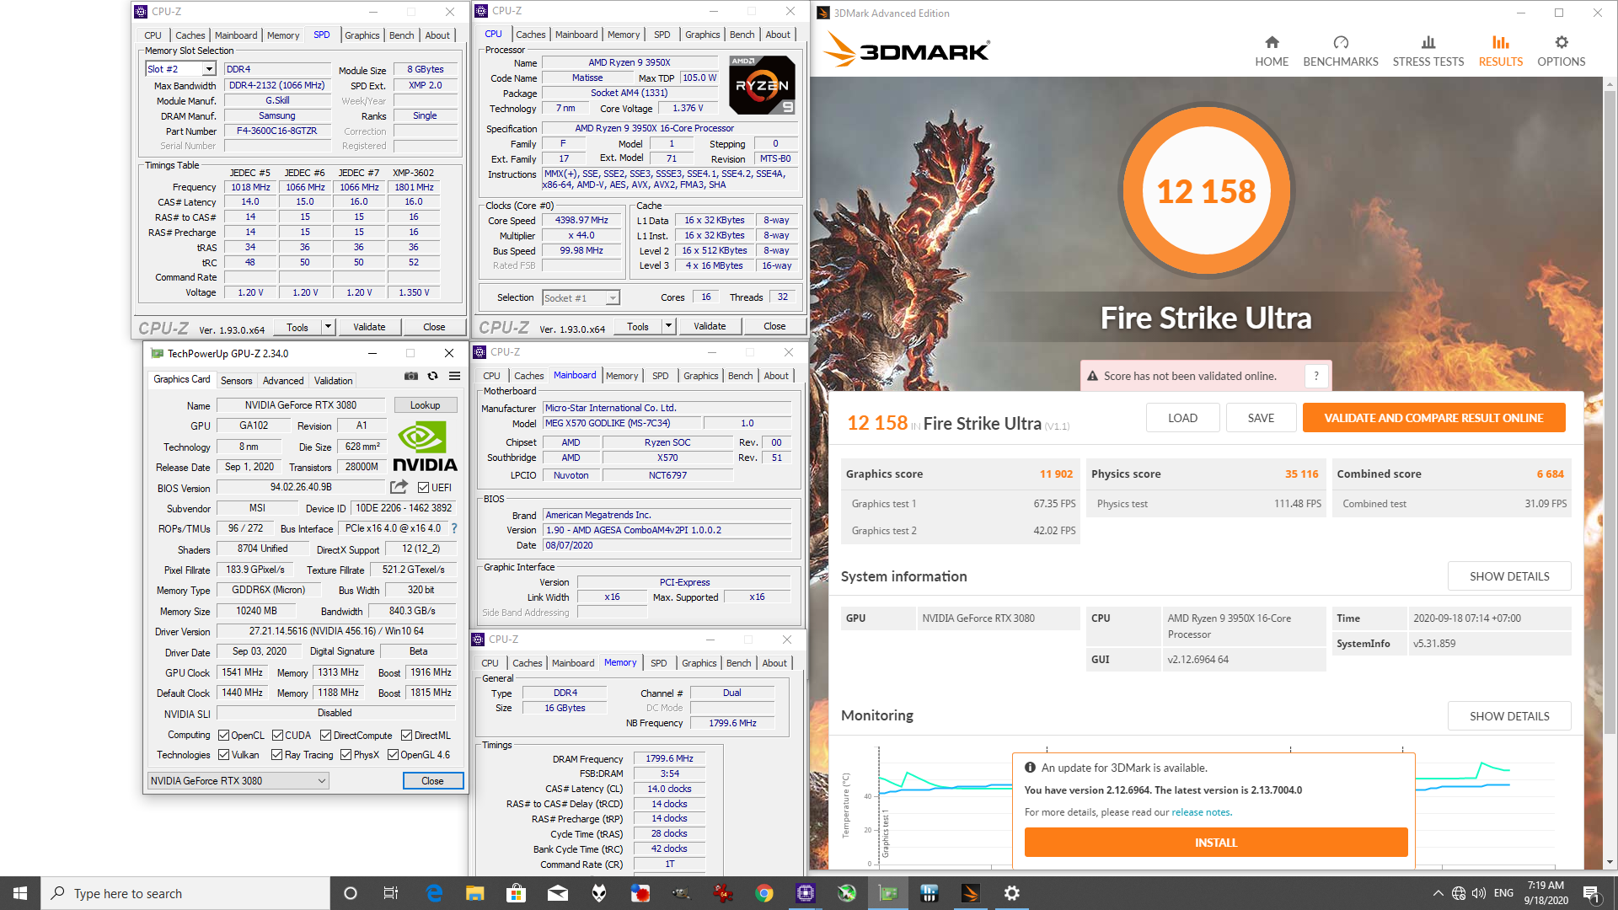
Task: Launch Google Chrome from taskbar
Action: [764, 893]
